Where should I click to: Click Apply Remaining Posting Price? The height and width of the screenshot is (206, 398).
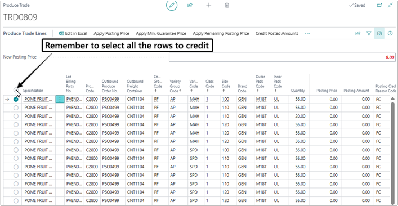coord(221,33)
